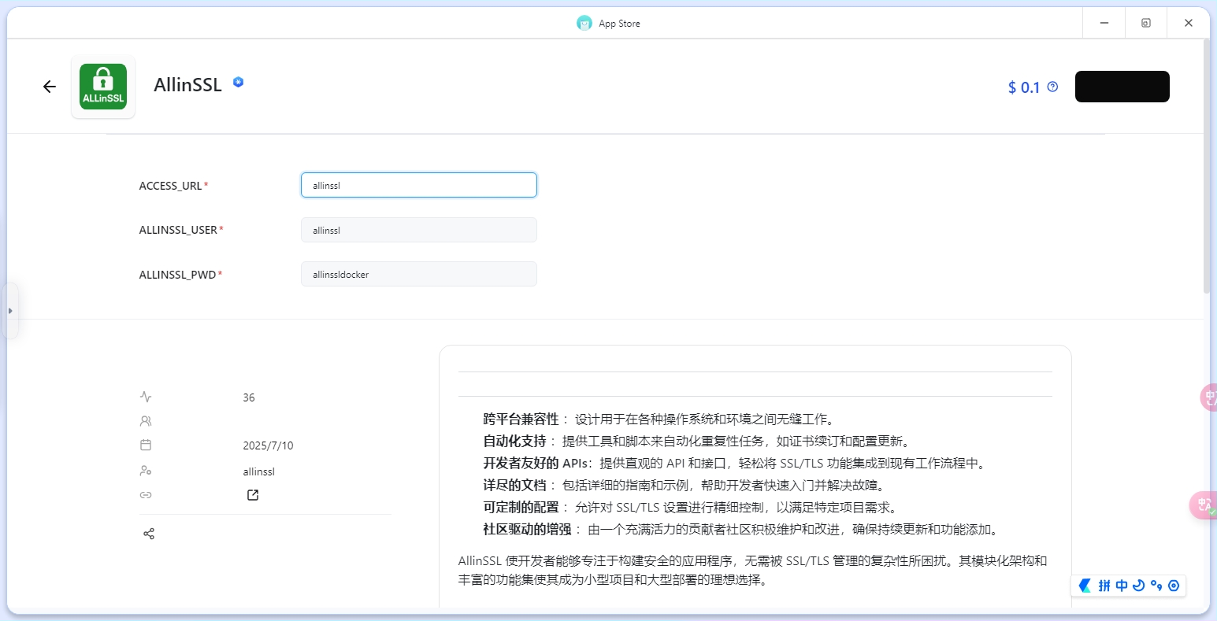The image size is (1217, 621).
Task: Click the blue verified badge beside AllinSSL
Action: tap(238, 82)
